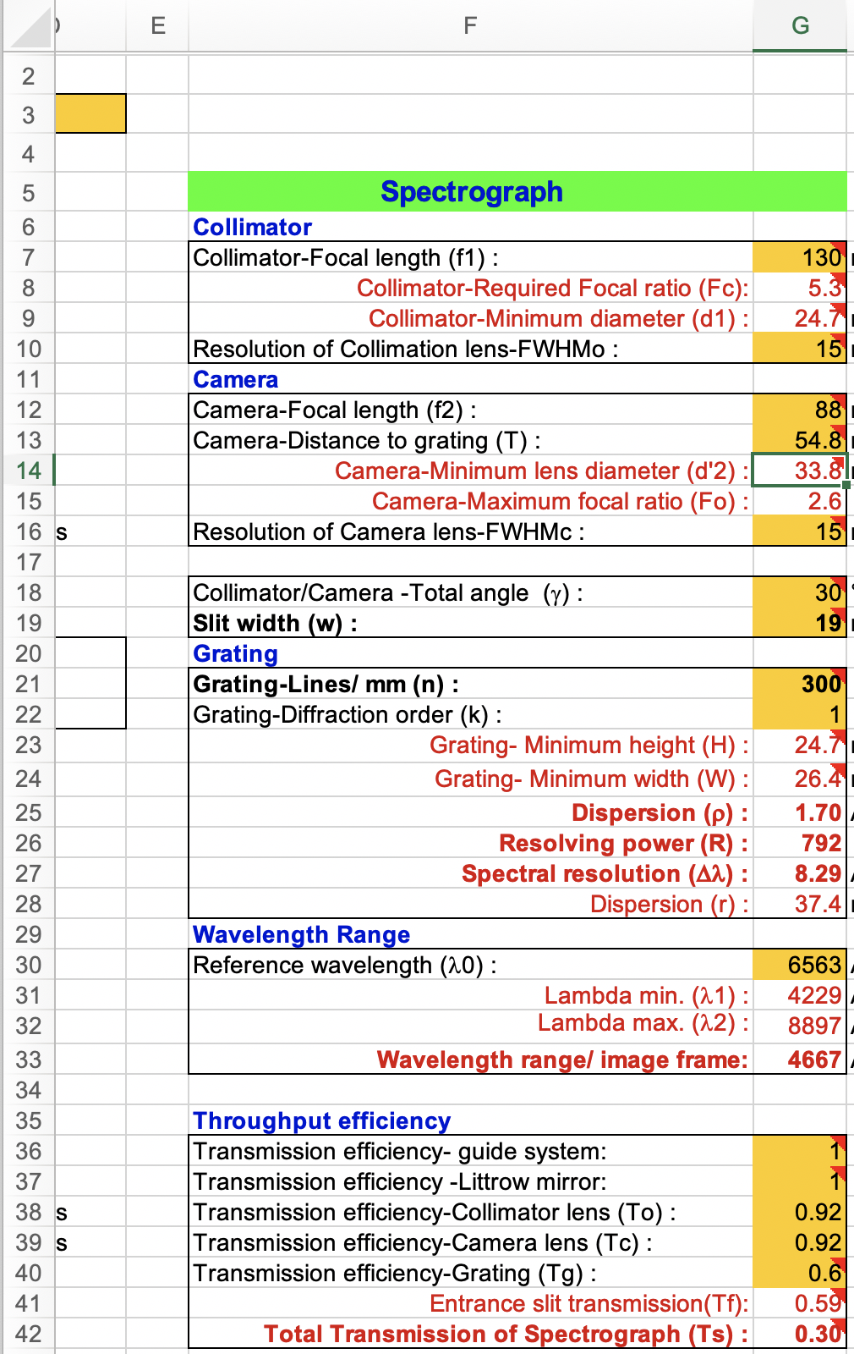Select the Collimator/Camera total angle value 30
Viewport: 854px width, 1354px height.
(799, 592)
